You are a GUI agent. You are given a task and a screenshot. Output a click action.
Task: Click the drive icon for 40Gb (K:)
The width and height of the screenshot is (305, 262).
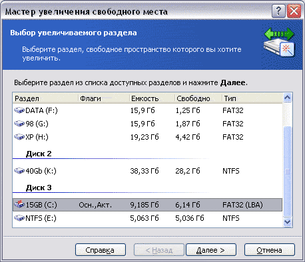tap(19, 171)
